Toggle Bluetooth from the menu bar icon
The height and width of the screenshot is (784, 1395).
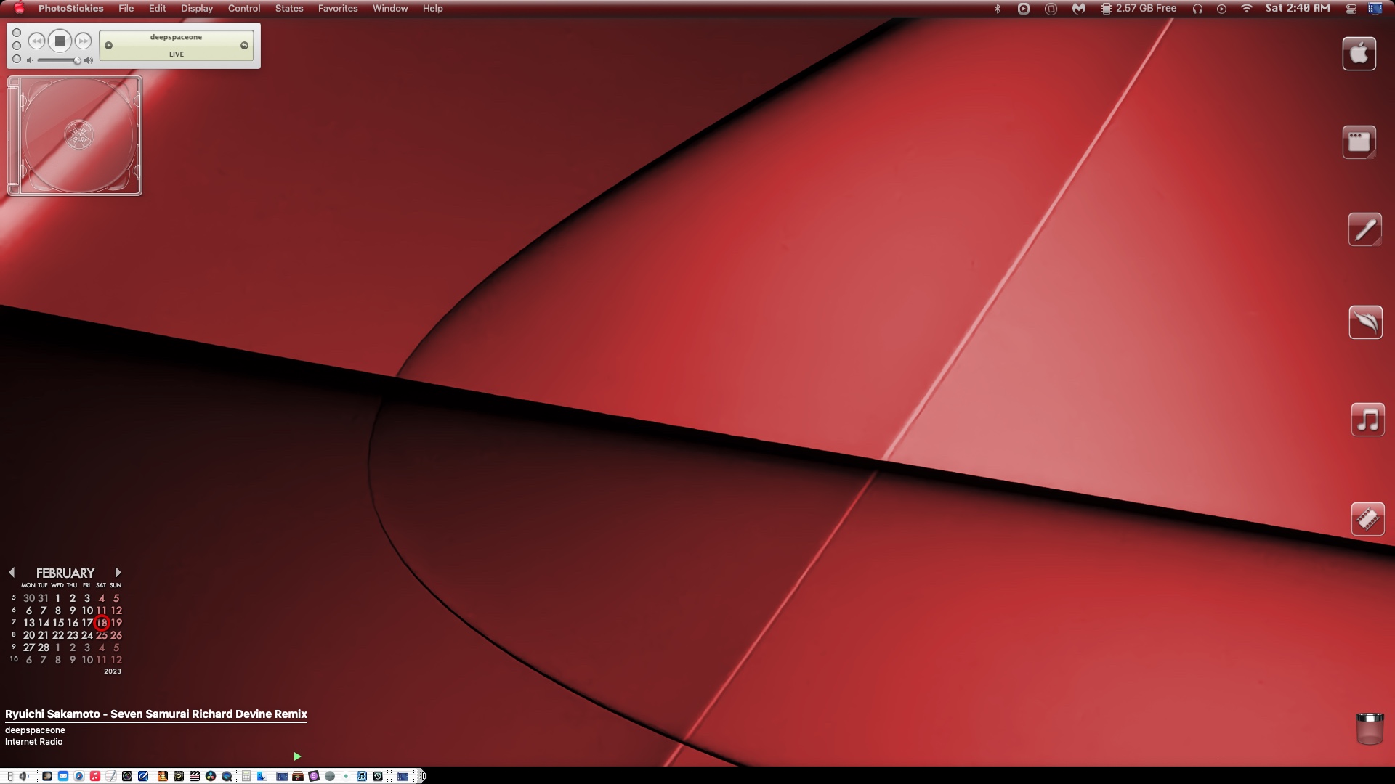998,9
